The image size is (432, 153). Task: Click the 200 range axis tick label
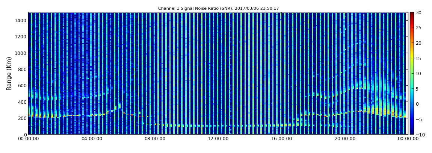(x=22, y=118)
